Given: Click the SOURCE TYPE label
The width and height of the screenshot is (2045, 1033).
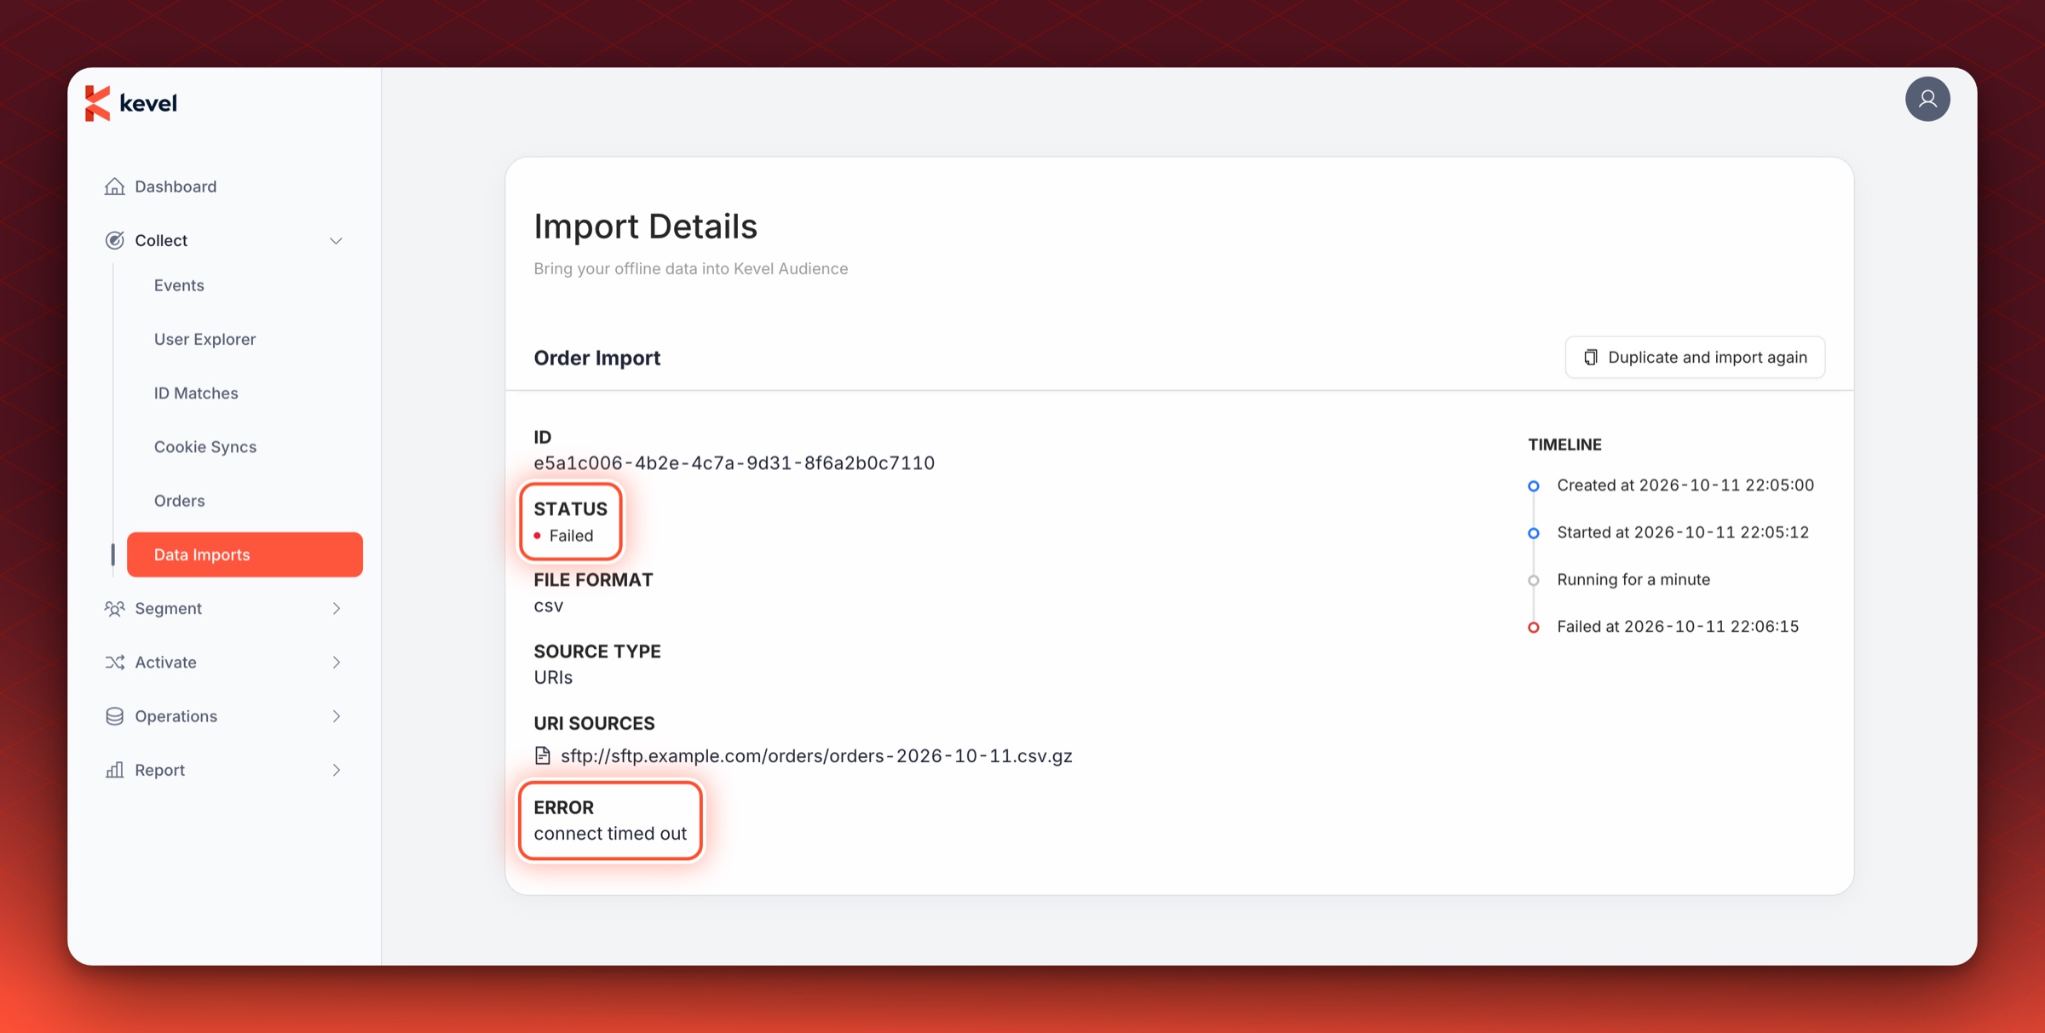Looking at the screenshot, I should (597, 651).
